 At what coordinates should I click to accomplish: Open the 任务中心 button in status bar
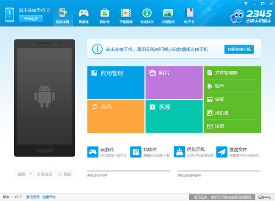click(x=264, y=197)
